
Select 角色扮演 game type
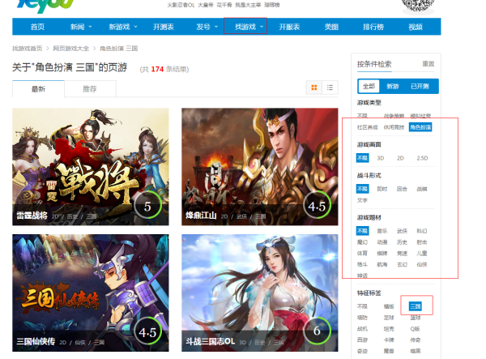click(x=420, y=127)
